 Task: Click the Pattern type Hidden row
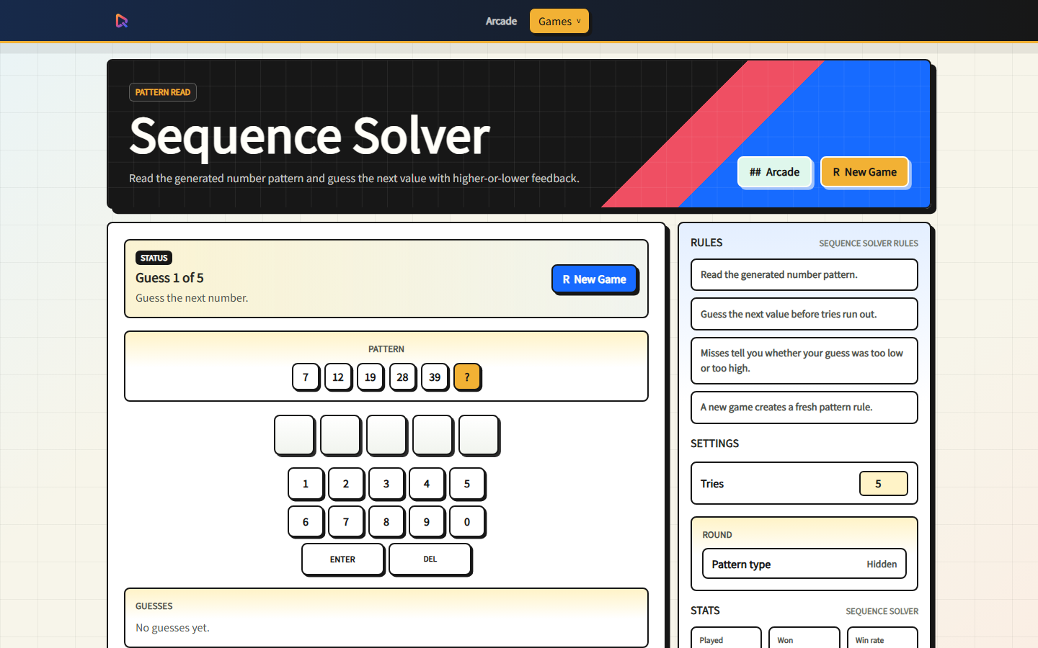pos(804,564)
